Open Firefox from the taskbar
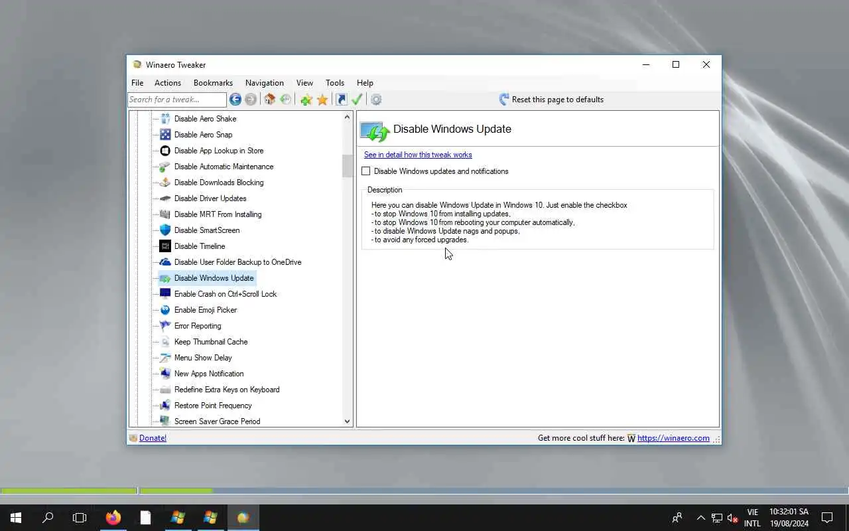Viewport: 849px width, 531px height. 113,517
